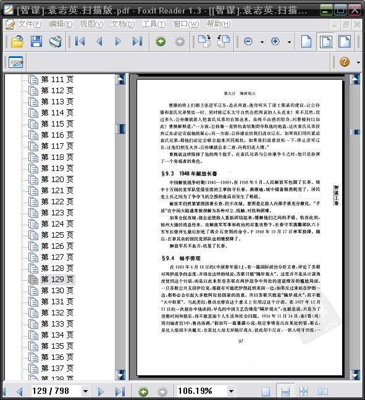Open the 编辑(E) menu
The height and width of the screenshot is (400, 365).
(x=61, y=24)
